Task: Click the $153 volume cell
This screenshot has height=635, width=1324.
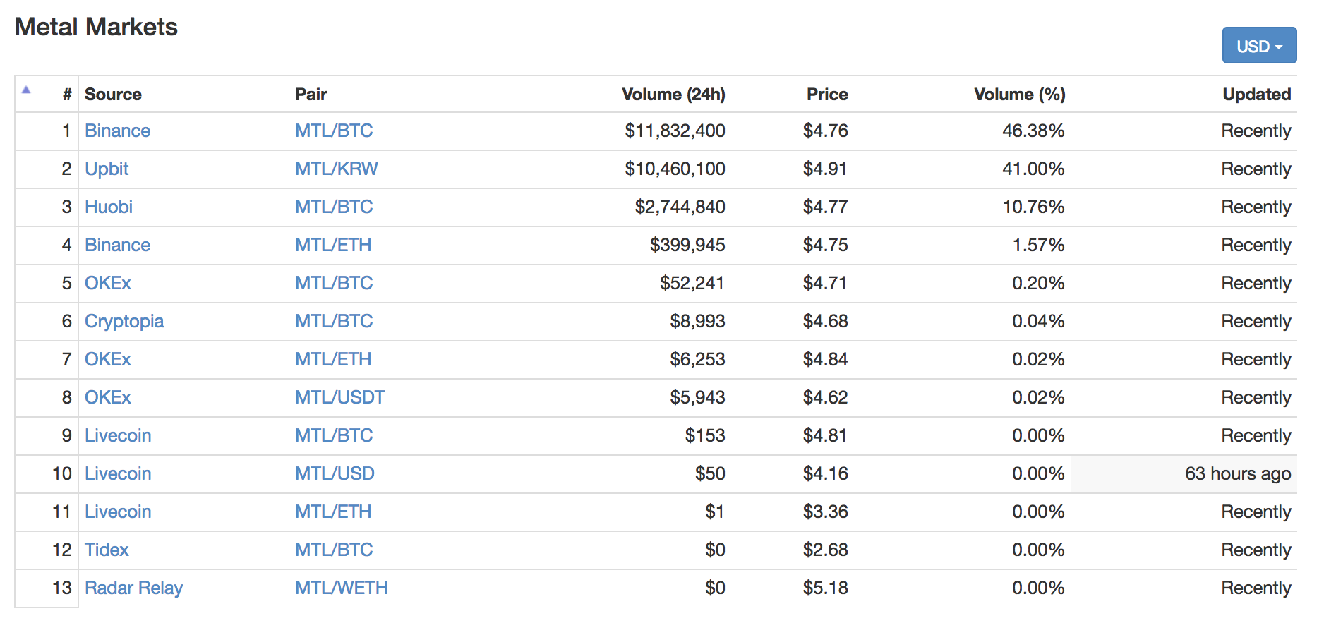Action: tap(705, 435)
